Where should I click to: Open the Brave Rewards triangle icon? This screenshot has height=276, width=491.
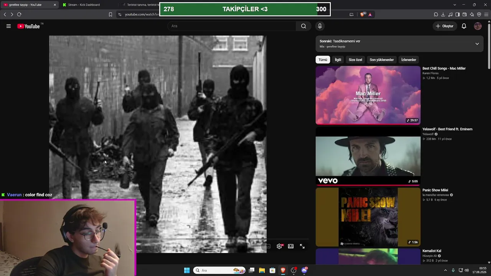pos(370,15)
